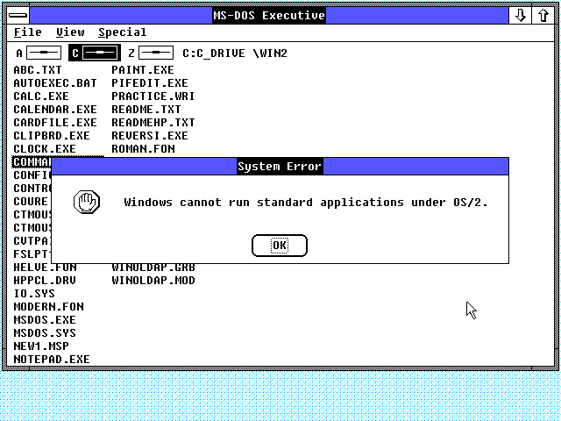
Task: Open the View menu
Action: pos(70,32)
